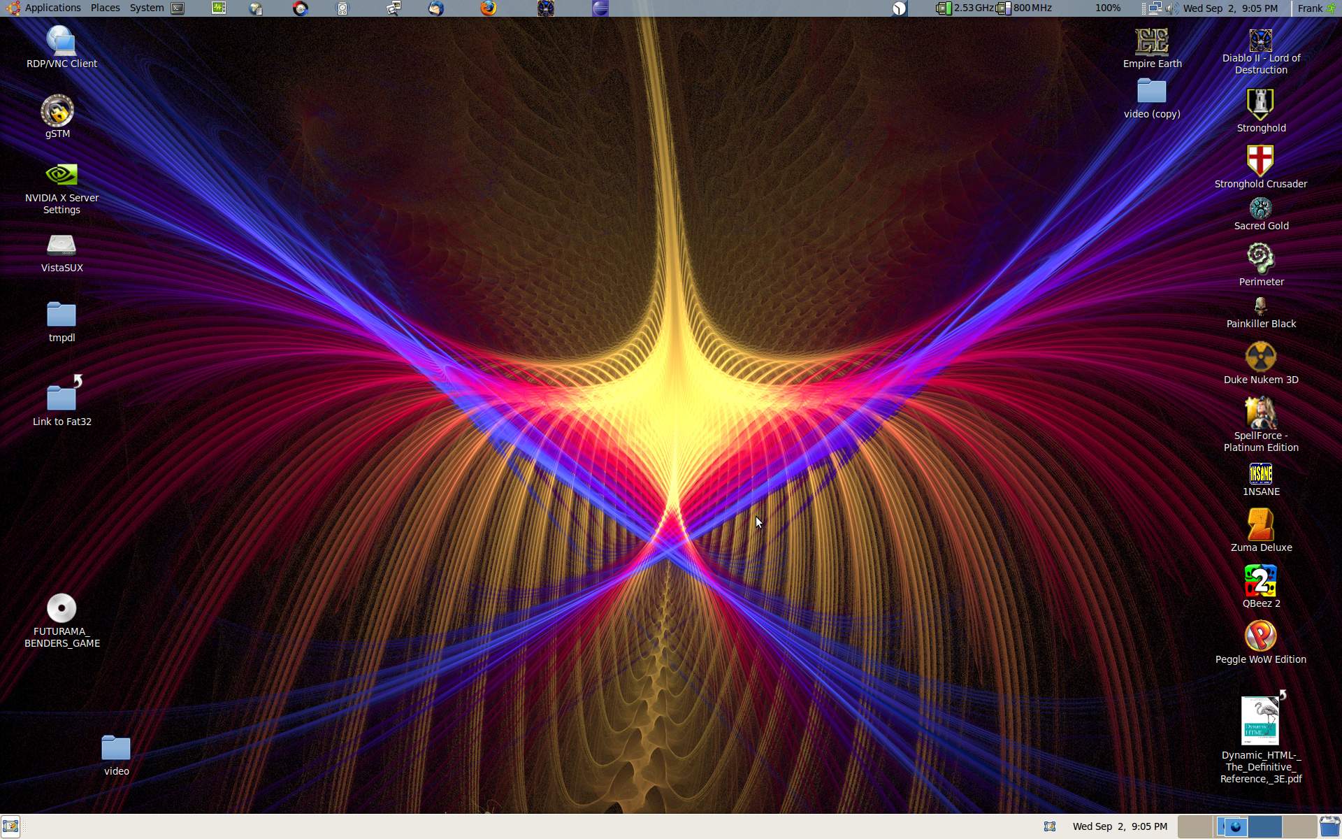The image size is (1342, 839).
Task: Select the Dynamic_HTML Definitive Reference PDF
Action: tap(1261, 738)
